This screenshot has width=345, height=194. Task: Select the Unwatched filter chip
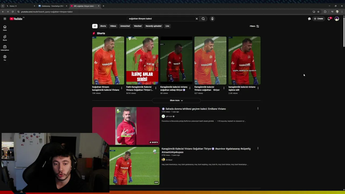tap(125, 26)
